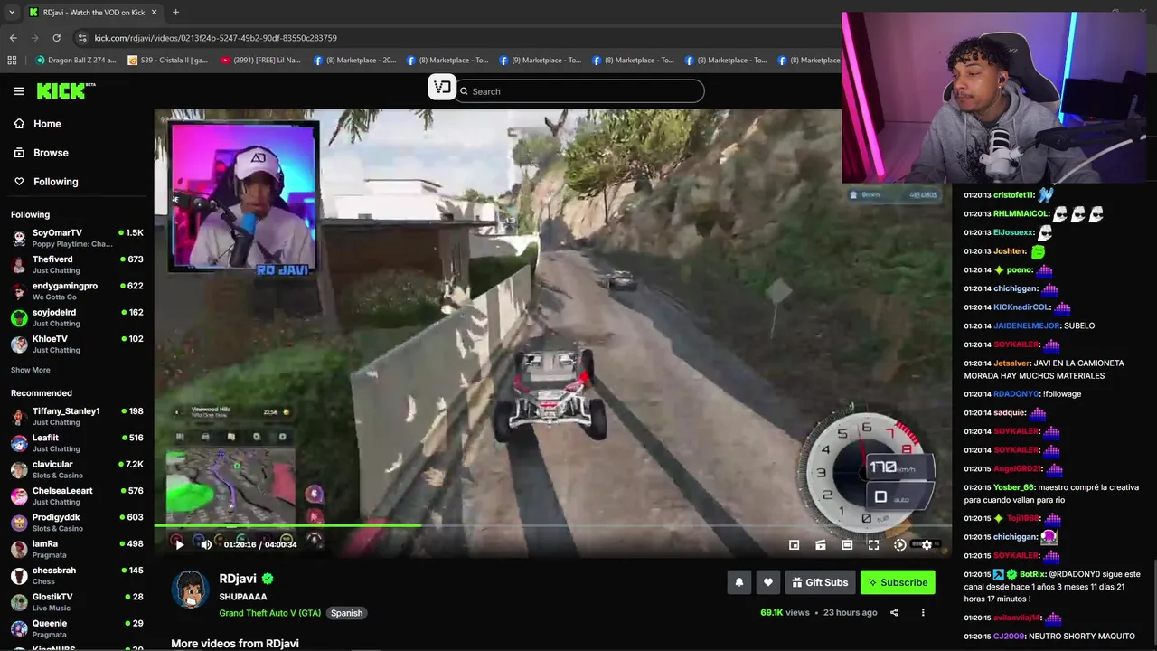Image resolution: width=1157 pixels, height=651 pixels.
Task: Toggle fullscreen mode on the video
Action: click(873, 544)
